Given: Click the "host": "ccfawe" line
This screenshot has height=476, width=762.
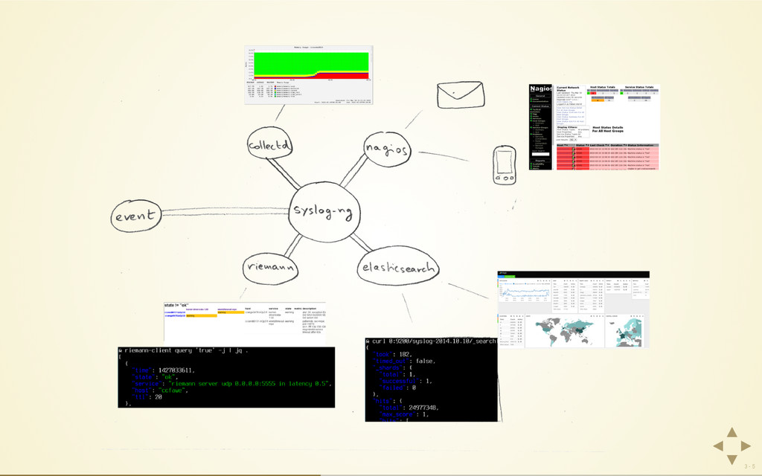Looking at the screenshot, I should (x=159, y=390).
